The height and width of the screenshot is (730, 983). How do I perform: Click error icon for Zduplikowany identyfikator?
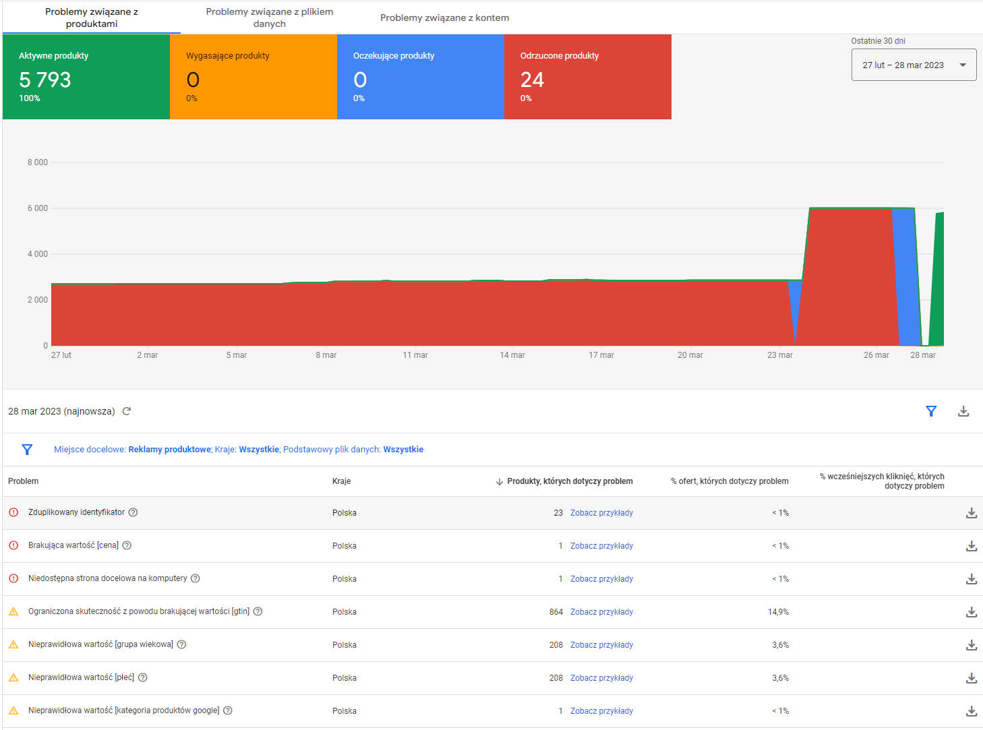tap(13, 512)
